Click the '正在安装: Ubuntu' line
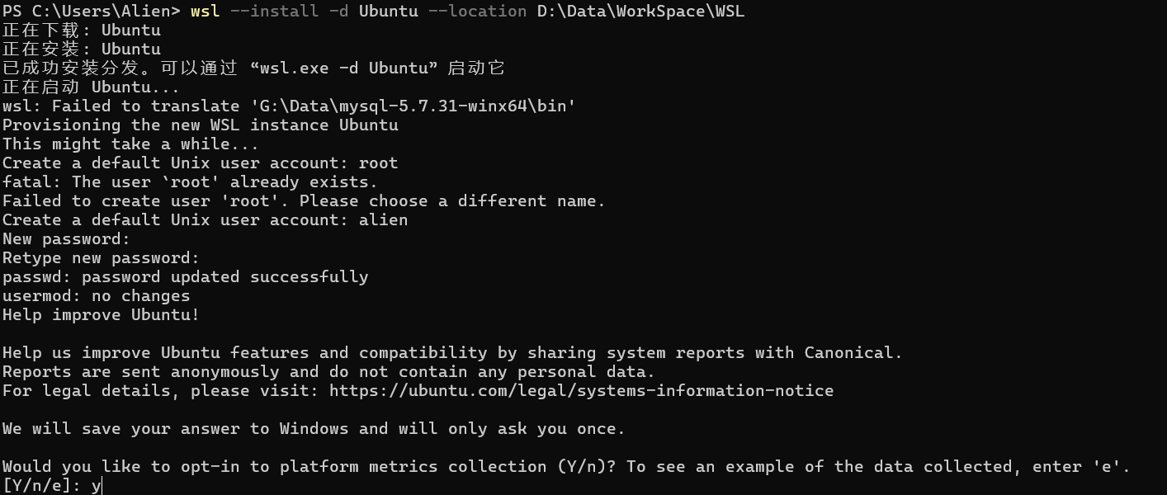The height and width of the screenshot is (495, 1167). (x=82, y=49)
